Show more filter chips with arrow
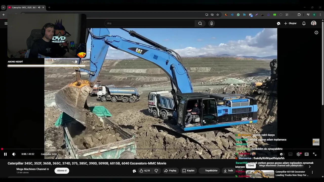 (x=310, y=167)
